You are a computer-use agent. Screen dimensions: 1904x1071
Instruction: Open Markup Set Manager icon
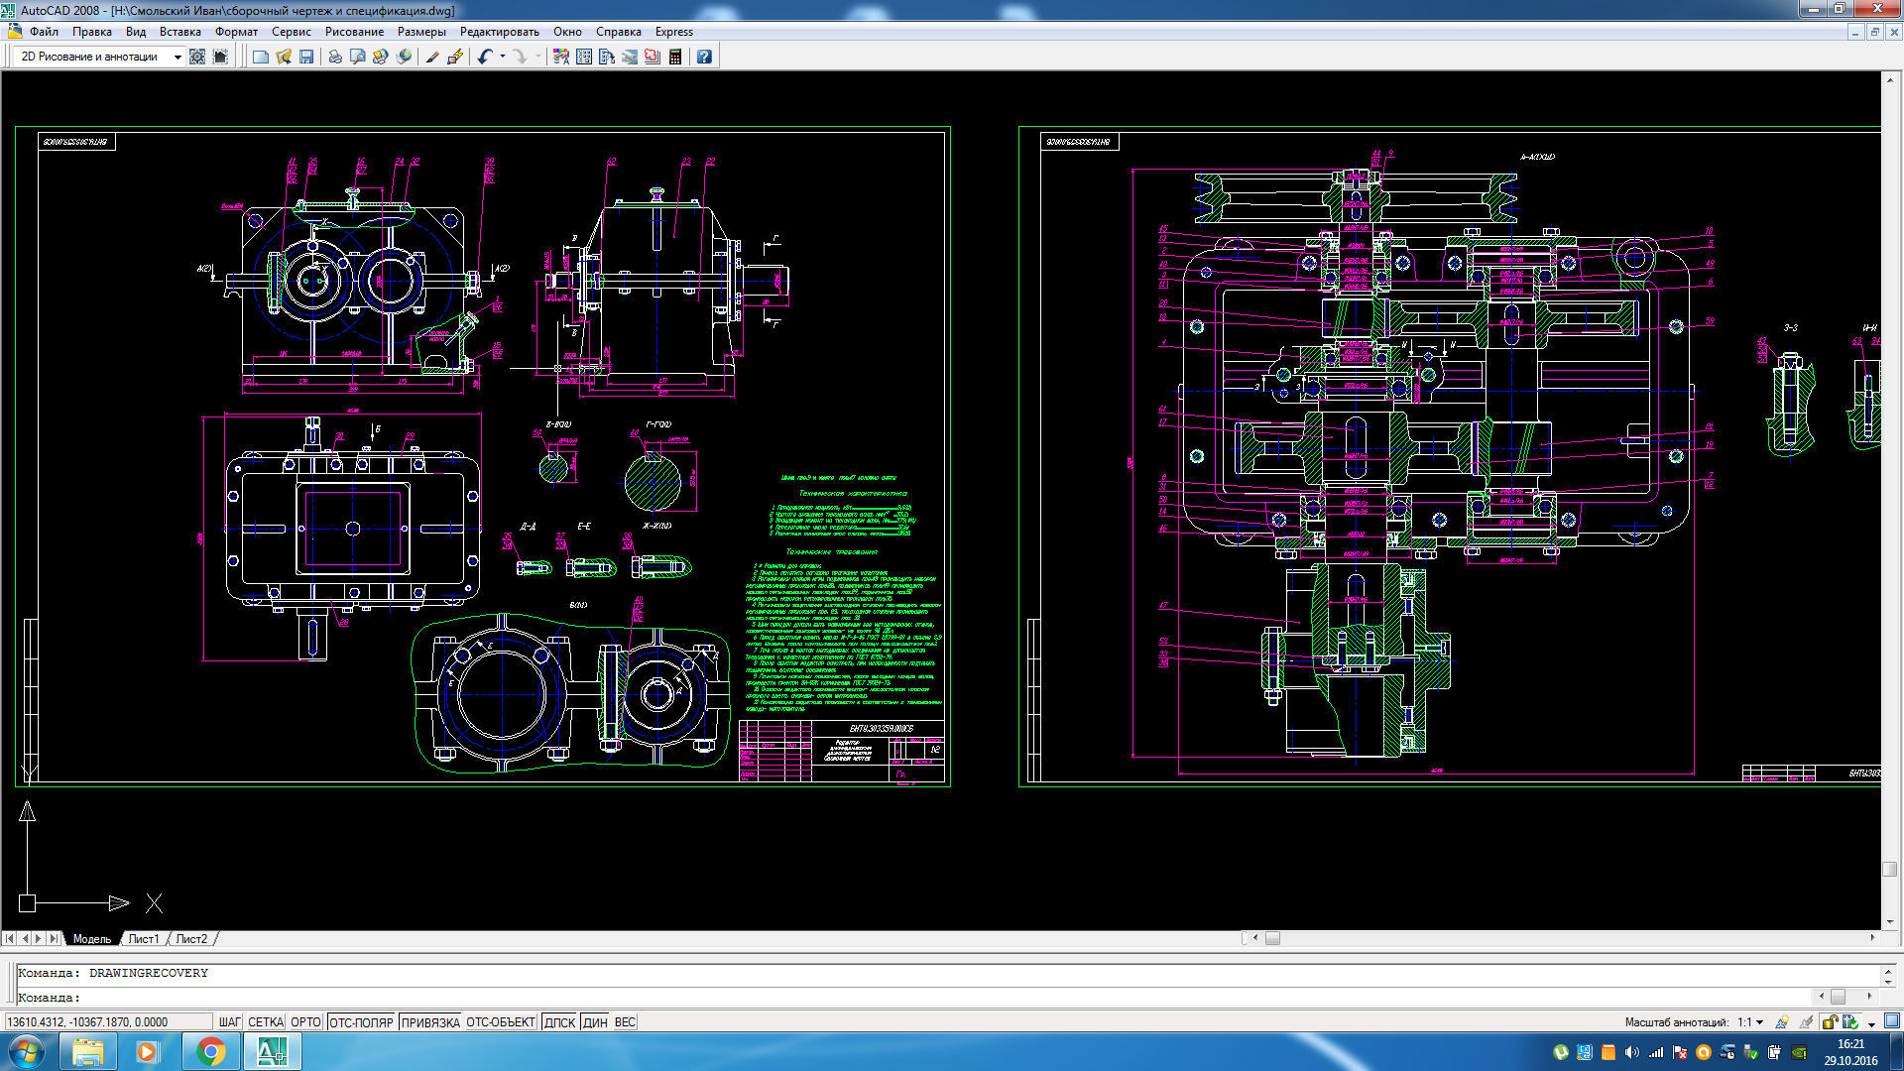653,57
